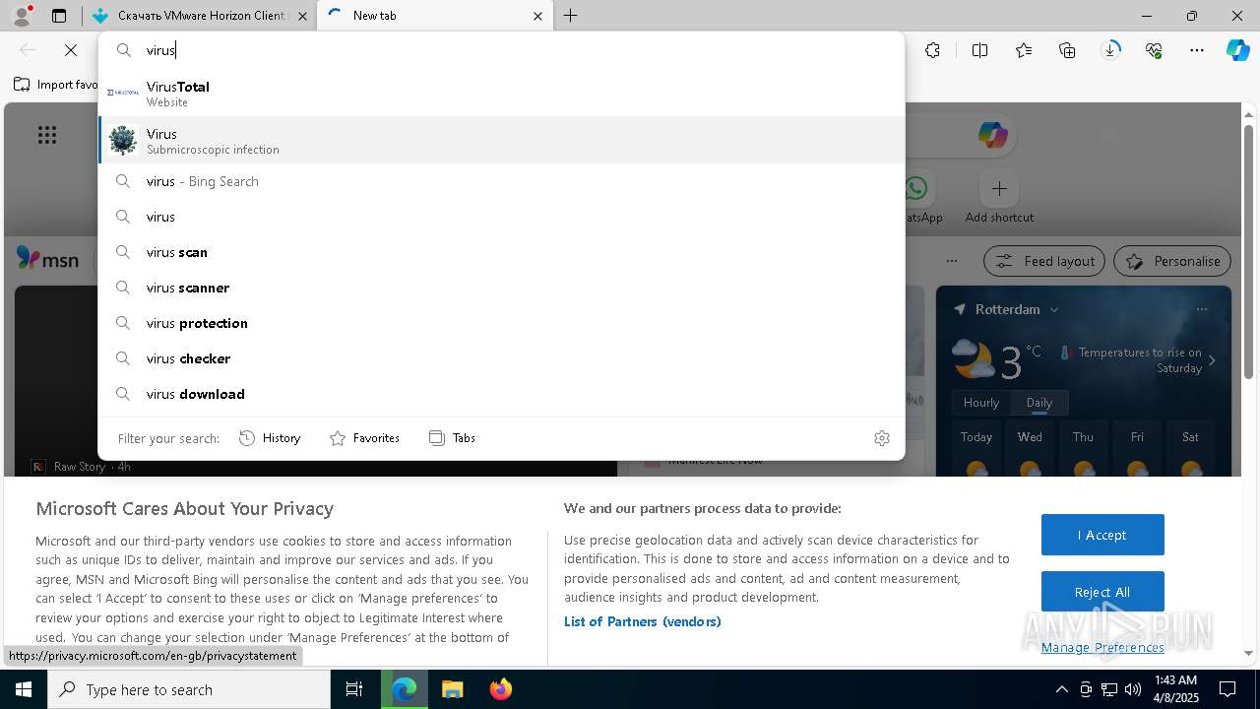Stop loading the page
The image size is (1260, 709).
coord(71,50)
